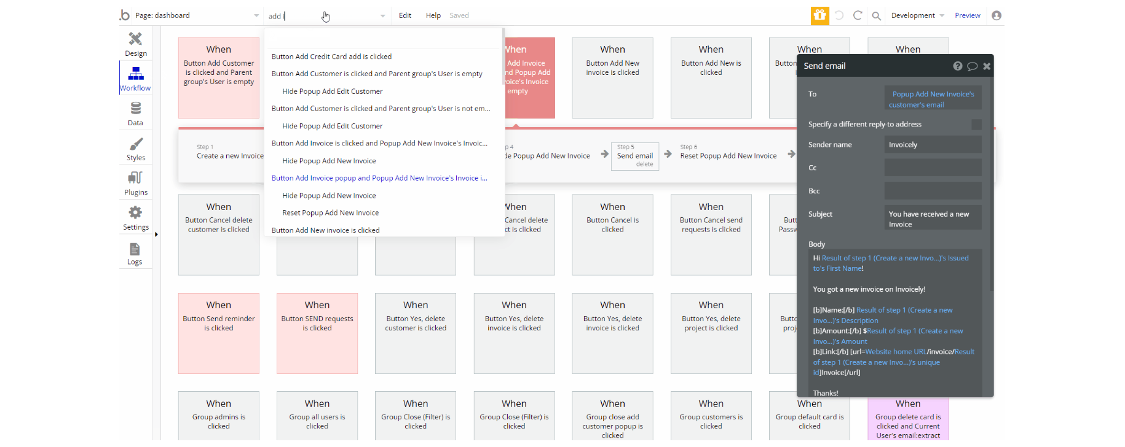The width and height of the screenshot is (1125, 447).
Task: Click the Sender name field with Invoicely
Action: pos(933,145)
